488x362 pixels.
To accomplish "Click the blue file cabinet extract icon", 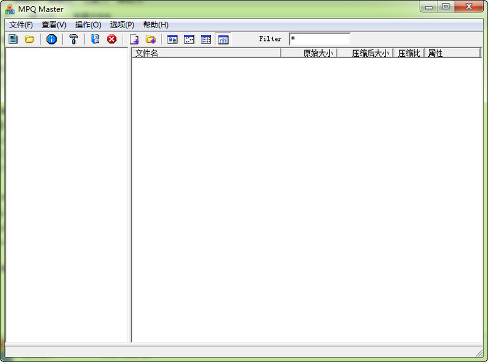I will (x=95, y=39).
